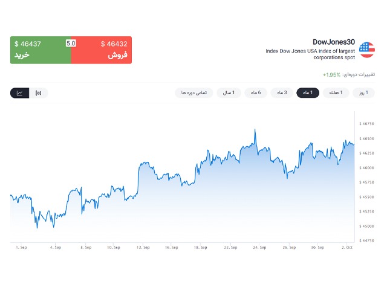Select the تمامی دوره ها (all periods) tab
The height and width of the screenshot is (290, 387).
coord(194,92)
